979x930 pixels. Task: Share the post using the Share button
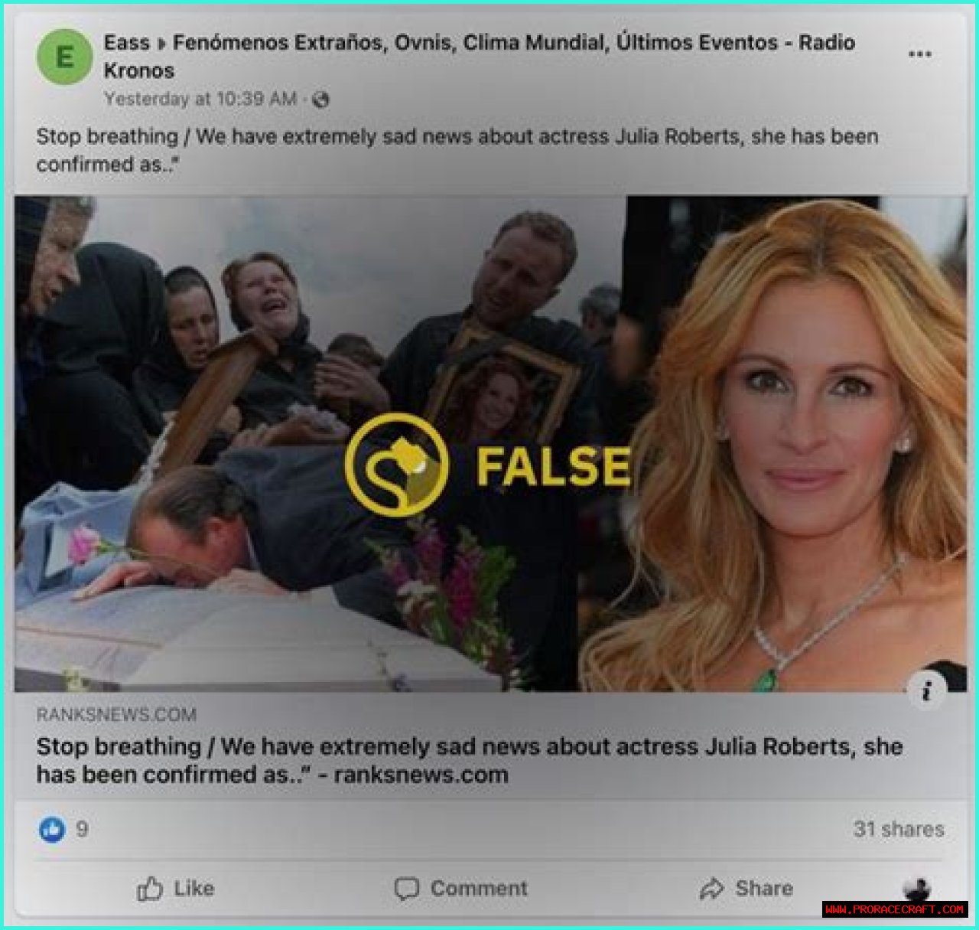click(x=746, y=889)
